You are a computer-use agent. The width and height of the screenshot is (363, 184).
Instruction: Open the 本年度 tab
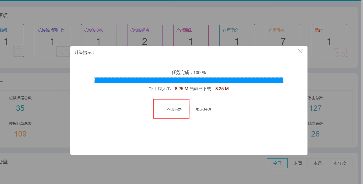[x=340, y=163]
